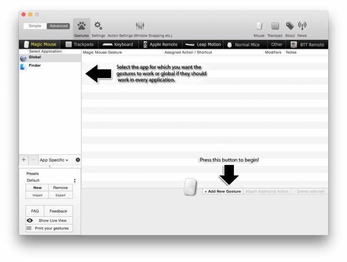Click Import preset button

click(x=37, y=195)
